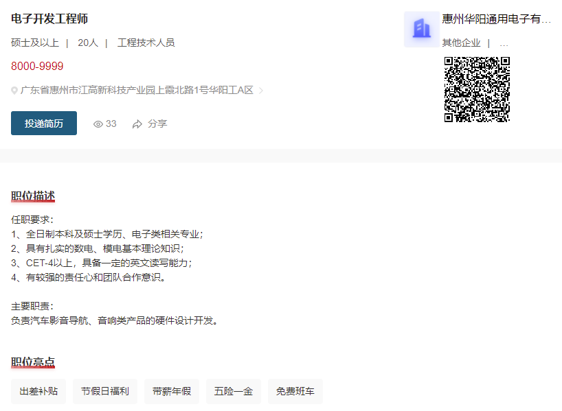Select the 出差补贴 highlight tag
The height and width of the screenshot is (411, 562).
click(x=38, y=391)
